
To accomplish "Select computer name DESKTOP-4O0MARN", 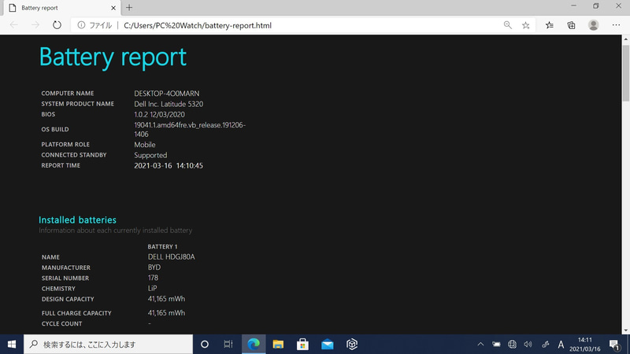I will pos(167,94).
